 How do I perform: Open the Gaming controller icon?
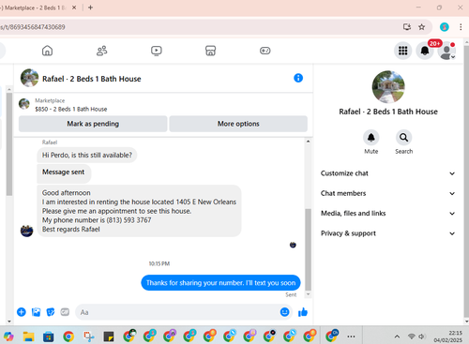click(x=265, y=51)
